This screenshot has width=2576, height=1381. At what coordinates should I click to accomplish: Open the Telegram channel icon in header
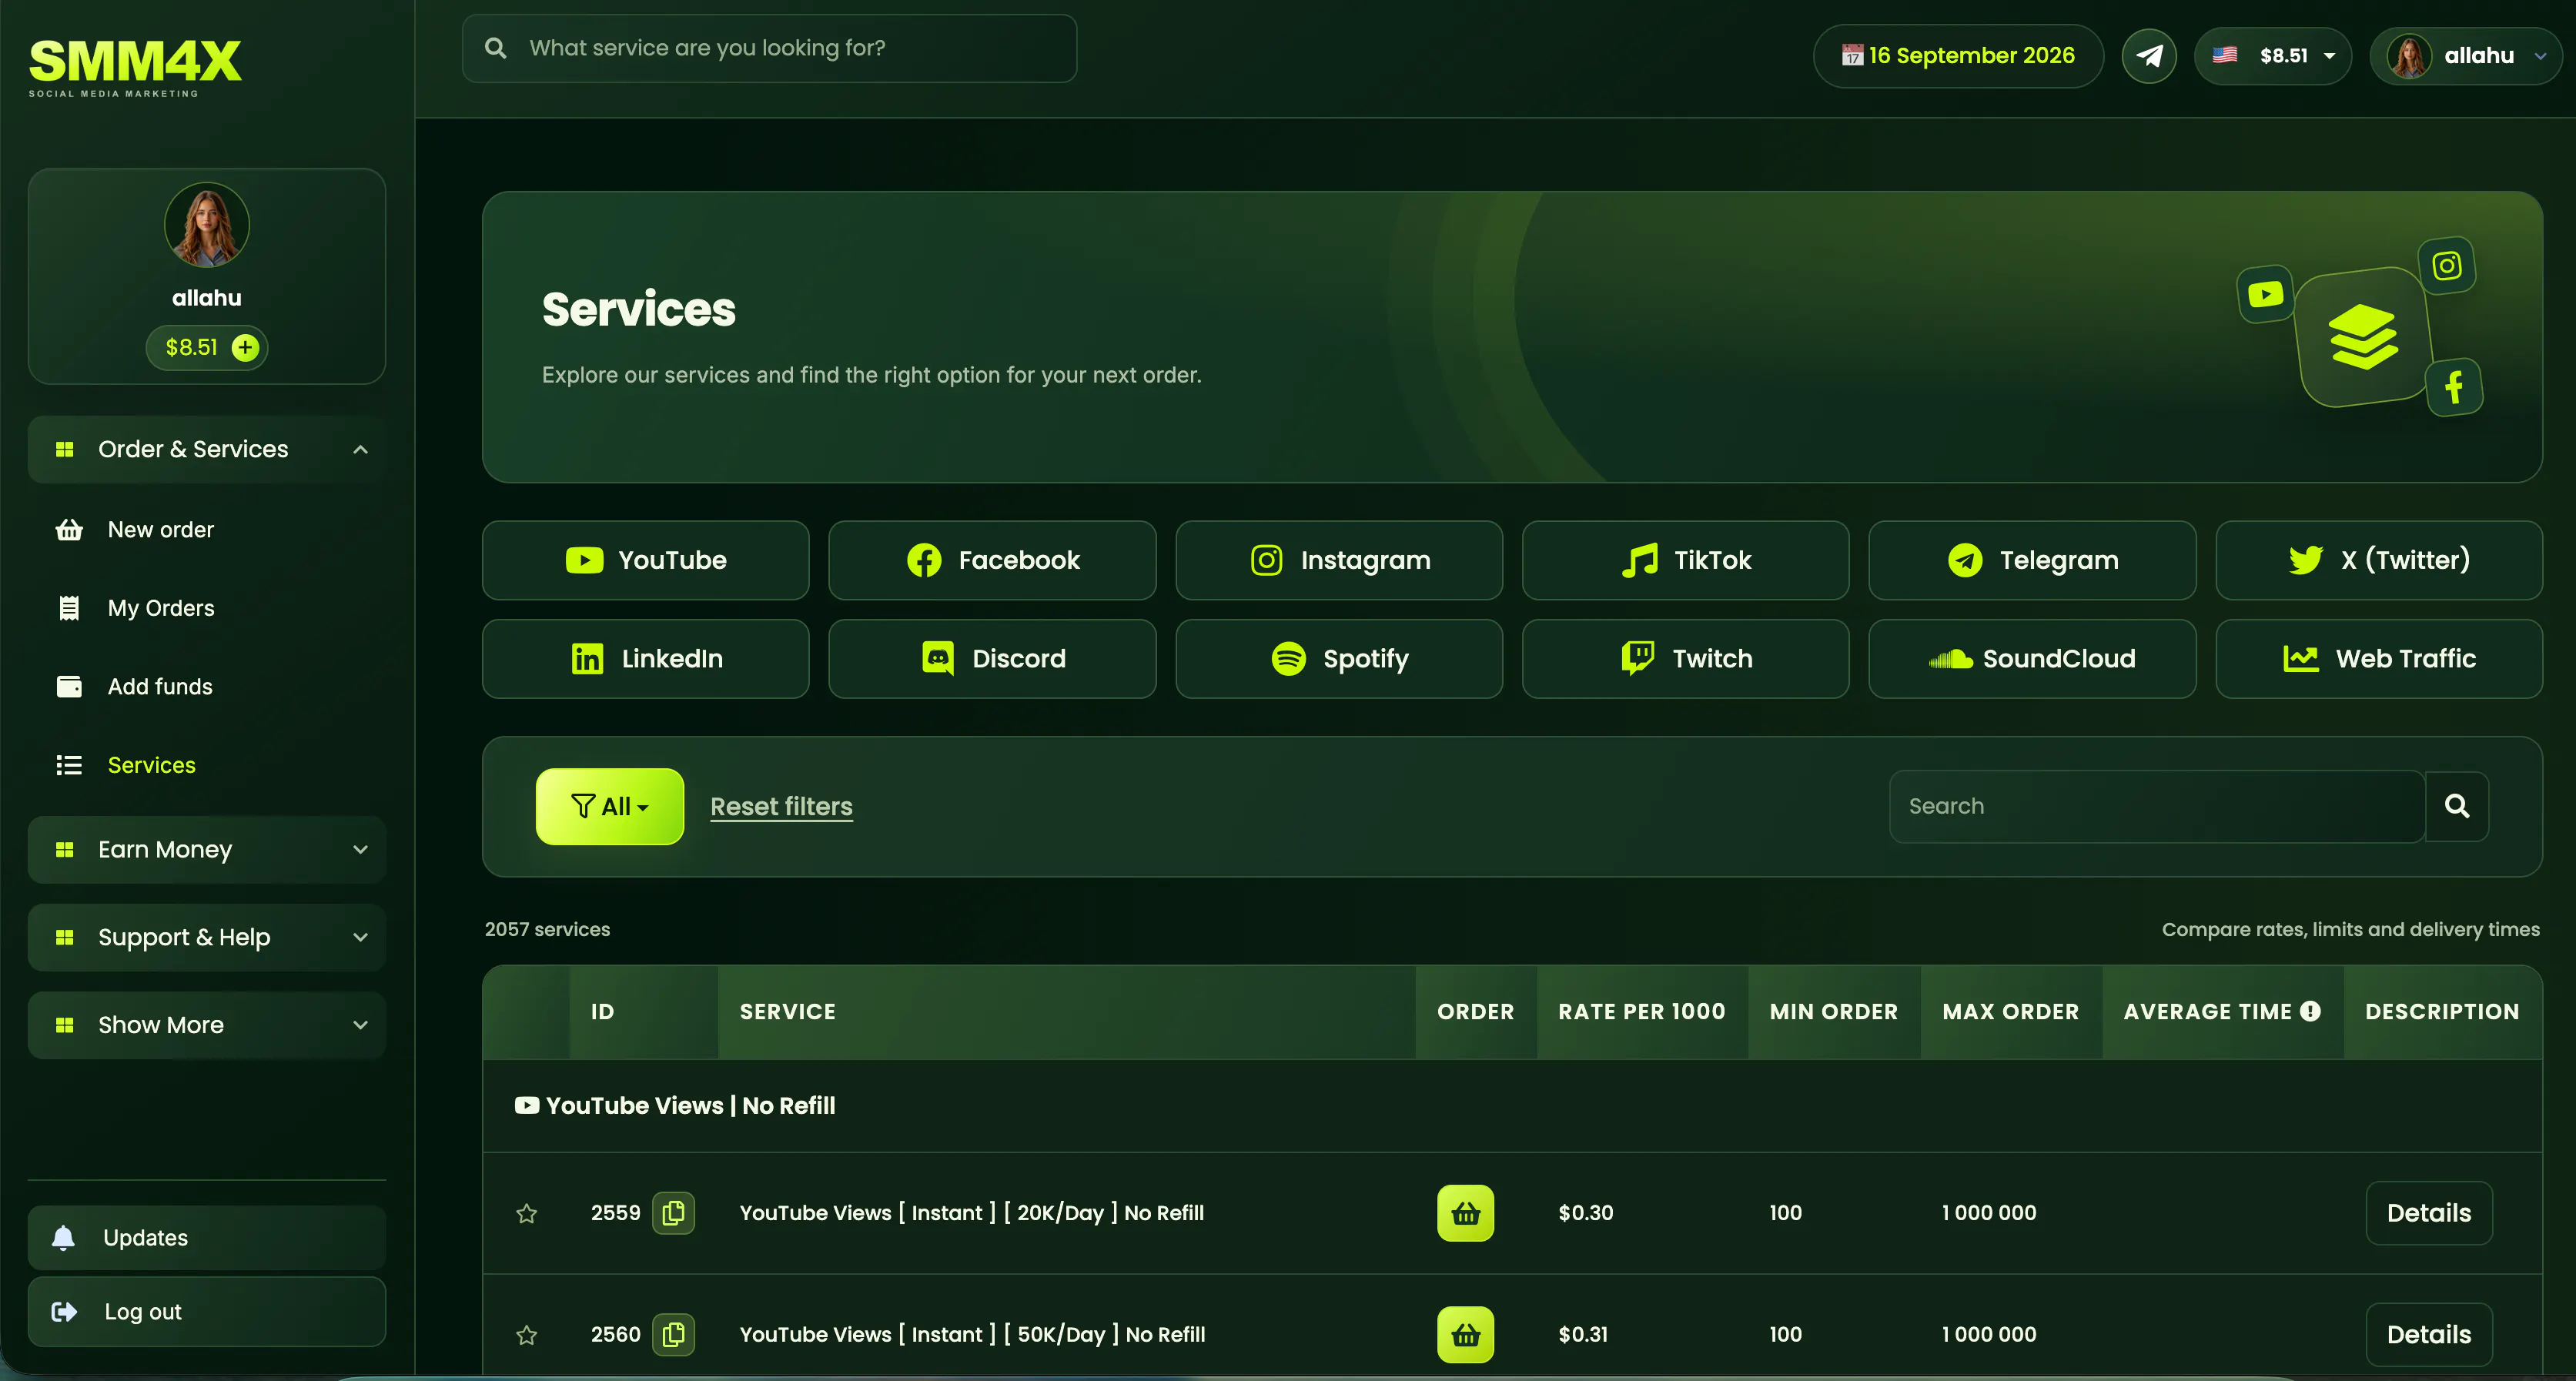tap(2149, 56)
